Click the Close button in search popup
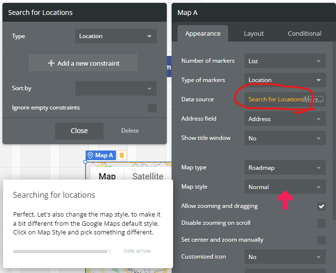This screenshot has height=273, width=336. pos(79,131)
